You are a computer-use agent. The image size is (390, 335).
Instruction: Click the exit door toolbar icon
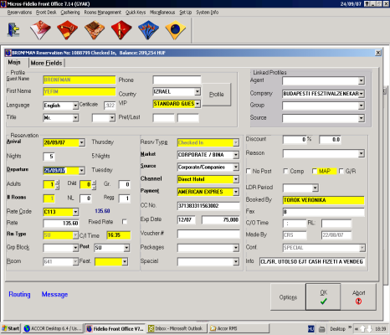[13, 30]
